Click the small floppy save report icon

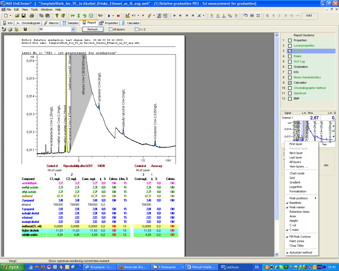(x=25, y=29)
